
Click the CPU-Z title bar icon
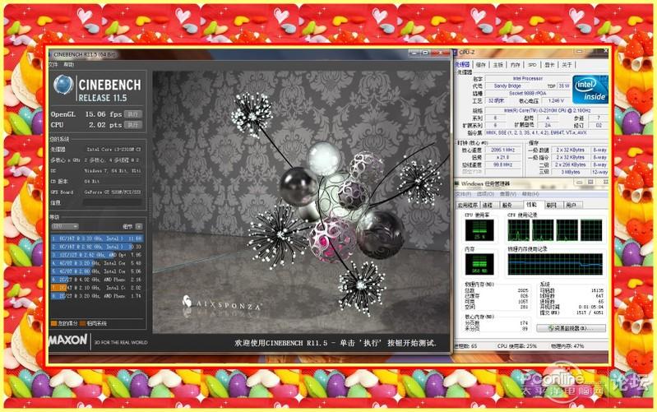pyautogui.click(x=456, y=53)
